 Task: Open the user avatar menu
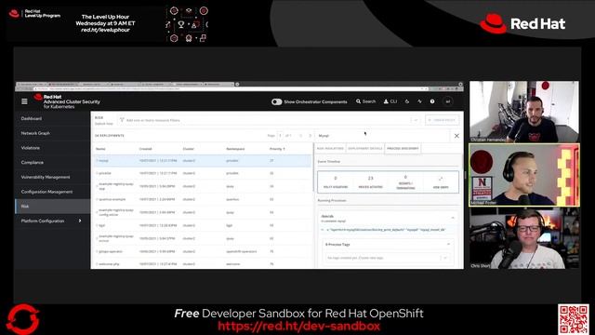tap(448, 101)
